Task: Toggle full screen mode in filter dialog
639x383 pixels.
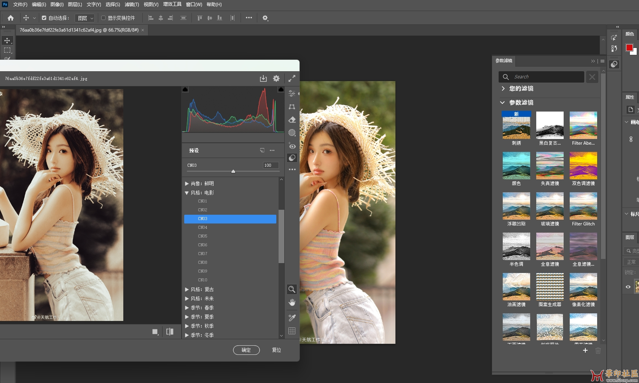Action: point(292,78)
